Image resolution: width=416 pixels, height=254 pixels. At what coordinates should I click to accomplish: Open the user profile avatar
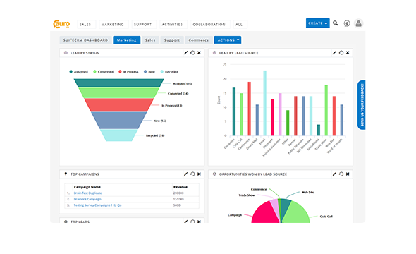[x=358, y=23]
